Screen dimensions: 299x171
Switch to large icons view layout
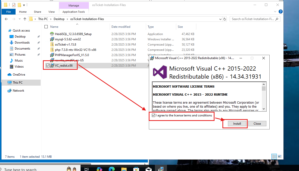tap(280, 156)
